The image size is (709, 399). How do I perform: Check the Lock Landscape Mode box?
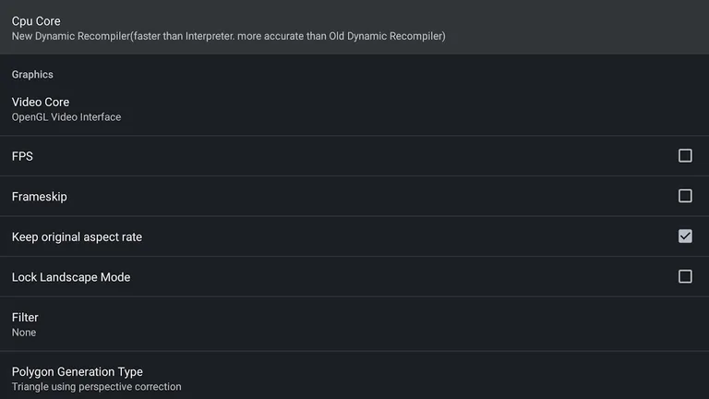pyautogui.click(x=685, y=276)
